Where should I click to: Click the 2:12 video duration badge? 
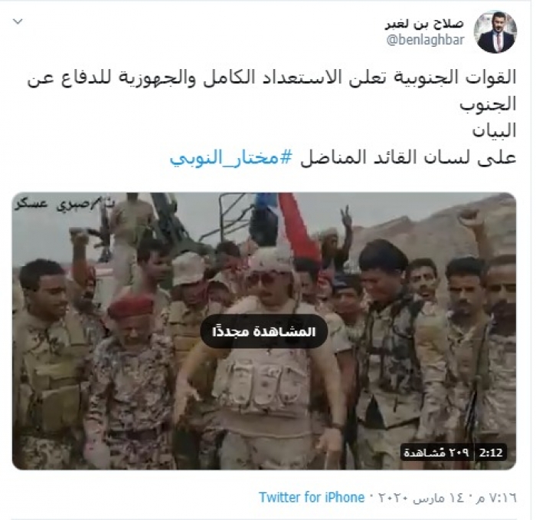tap(491, 453)
